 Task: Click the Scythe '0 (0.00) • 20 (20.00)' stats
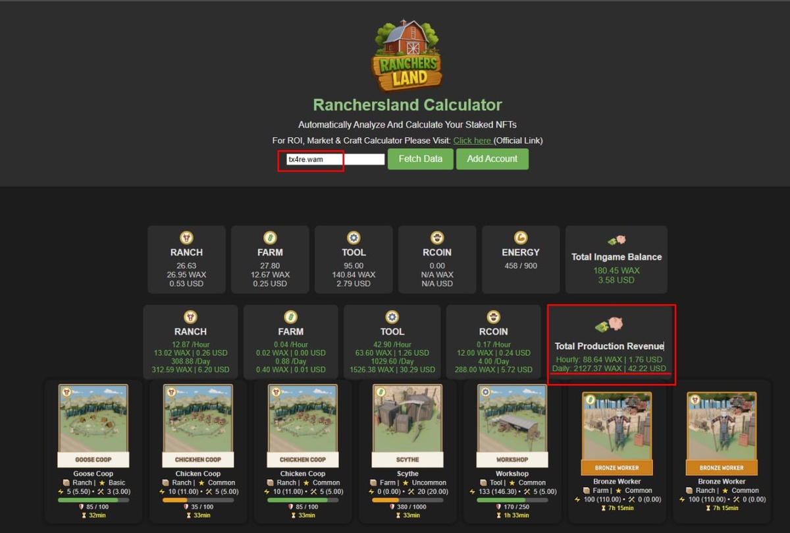pyautogui.click(x=408, y=491)
